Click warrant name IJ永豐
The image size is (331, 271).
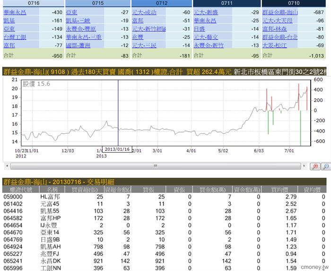point(49,225)
